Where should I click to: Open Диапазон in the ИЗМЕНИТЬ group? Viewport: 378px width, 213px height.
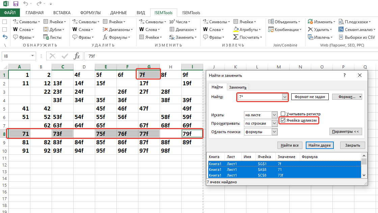point(183,29)
